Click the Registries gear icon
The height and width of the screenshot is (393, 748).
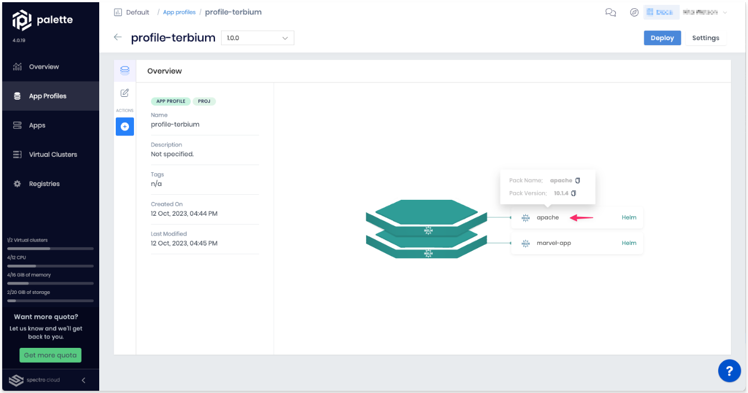click(17, 184)
